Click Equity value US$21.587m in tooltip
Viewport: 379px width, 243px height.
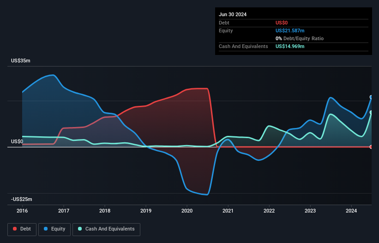coord(290,30)
